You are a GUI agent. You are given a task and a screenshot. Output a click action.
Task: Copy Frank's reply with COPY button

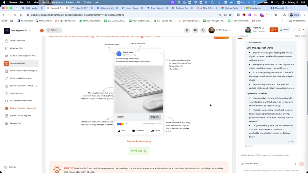(x=291, y=141)
